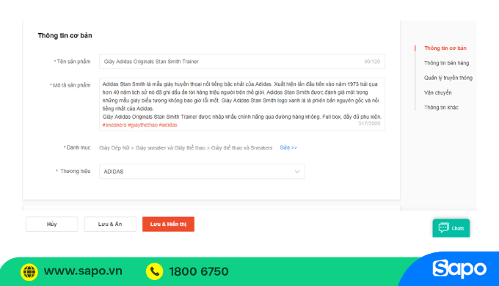The height and width of the screenshot is (286, 499).
Task: Click the www.sapo.vn website text
Action: pyautogui.click(x=83, y=271)
